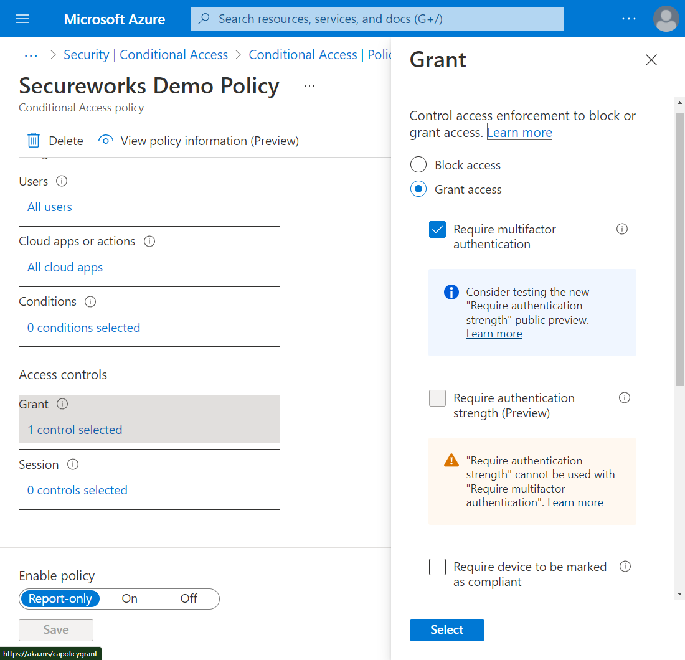The height and width of the screenshot is (660, 685).
Task: Show info for Require authentication strength
Action: coord(625,397)
